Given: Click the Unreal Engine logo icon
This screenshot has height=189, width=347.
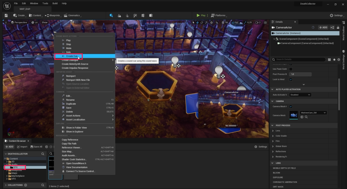Looking at the screenshot, I should [7, 6].
